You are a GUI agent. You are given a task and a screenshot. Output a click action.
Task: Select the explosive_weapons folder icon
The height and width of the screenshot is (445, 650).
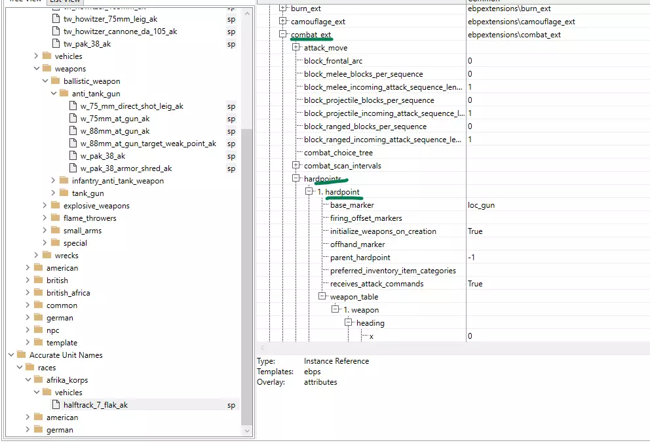pyautogui.click(x=56, y=205)
